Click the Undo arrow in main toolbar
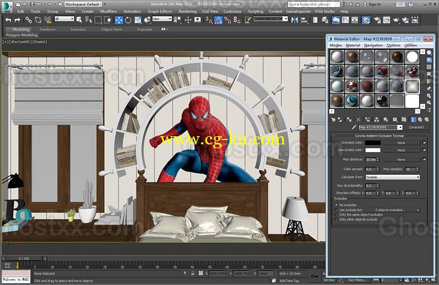The width and height of the screenshot is (439, 285). pos(8,20)
